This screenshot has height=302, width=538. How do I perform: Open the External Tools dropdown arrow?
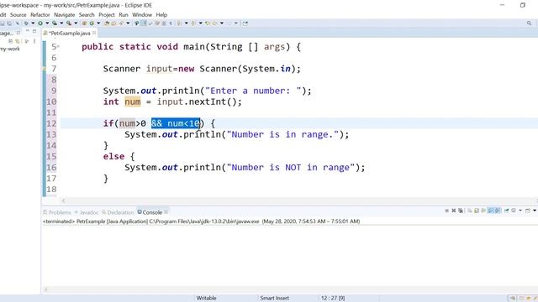(76, 23)
